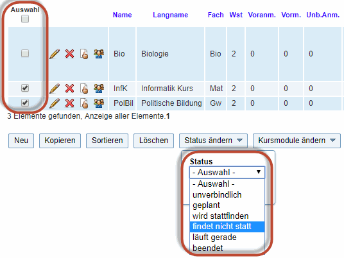Open participants icon for Biologie row
The width and height of the screenshot is (344, 258).
(x=99, y=54)
